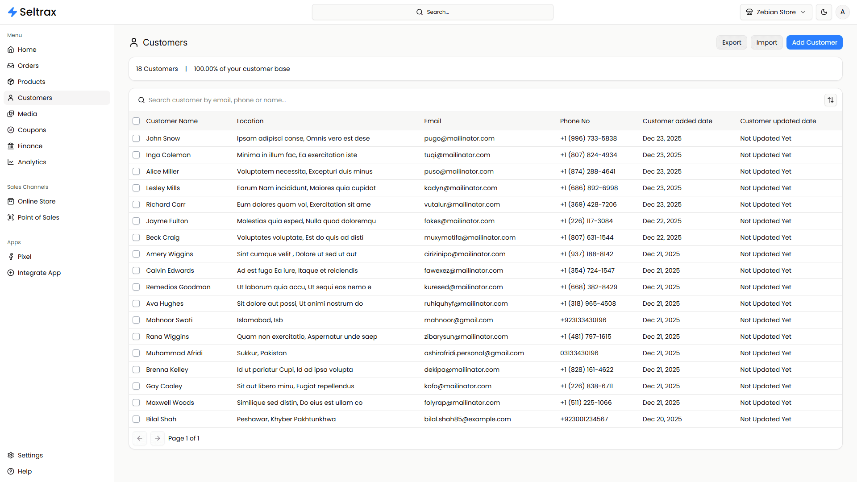Click Gay Cooley customer name
This screenshot has height=482, width=857.
coord(164,386)
